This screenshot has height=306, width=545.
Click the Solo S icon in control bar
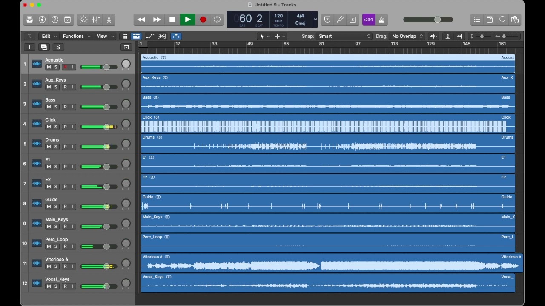pyautogui.click(x=353, y=20)
